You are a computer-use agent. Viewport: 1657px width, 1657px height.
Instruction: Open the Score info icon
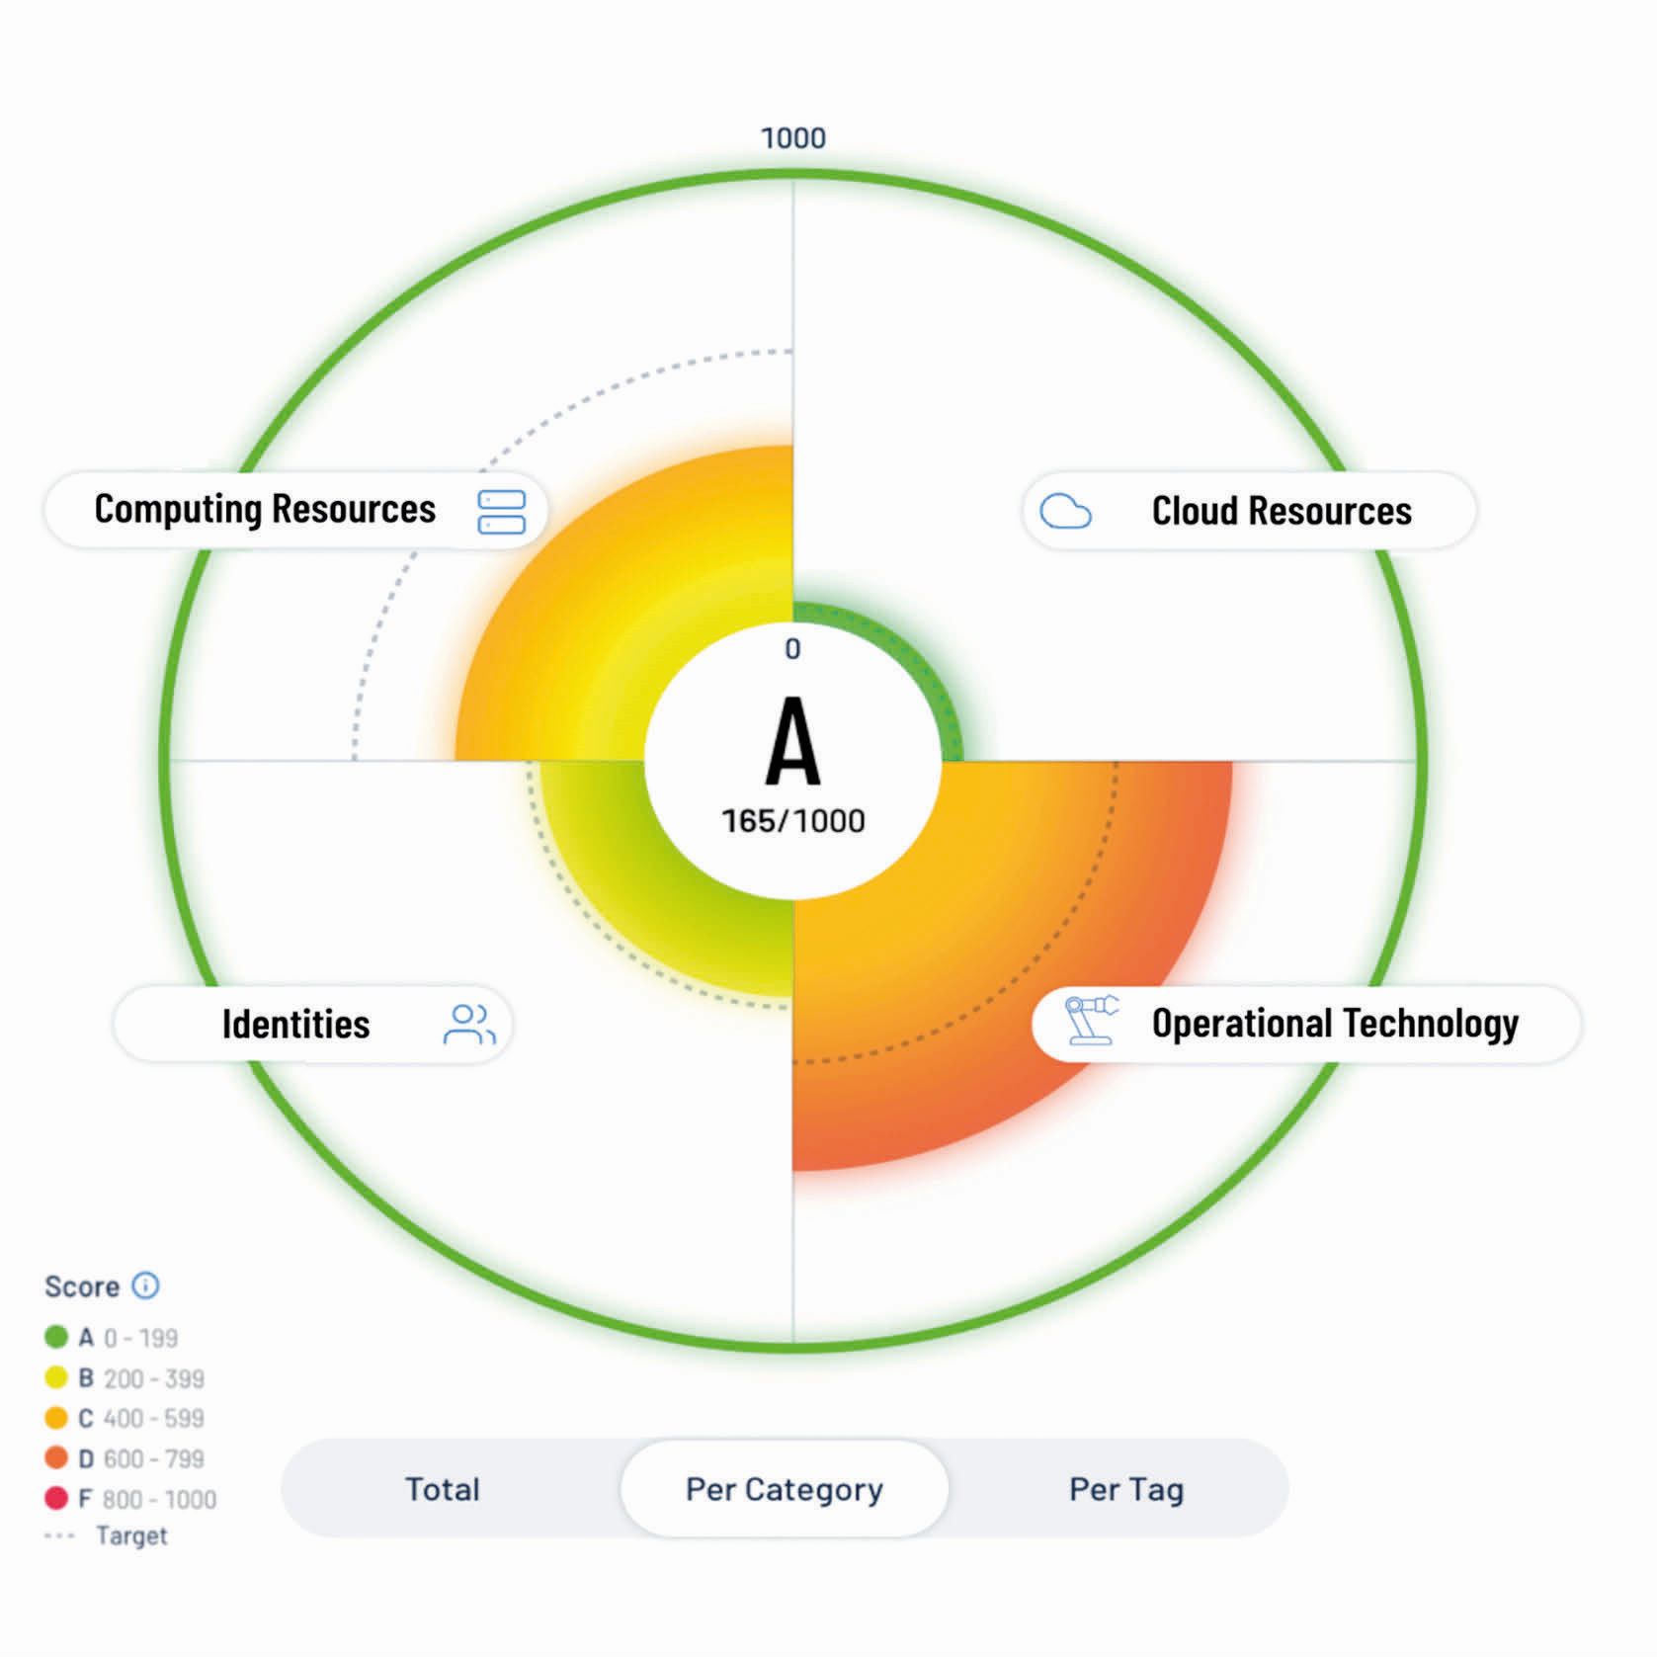point(145,1285)
